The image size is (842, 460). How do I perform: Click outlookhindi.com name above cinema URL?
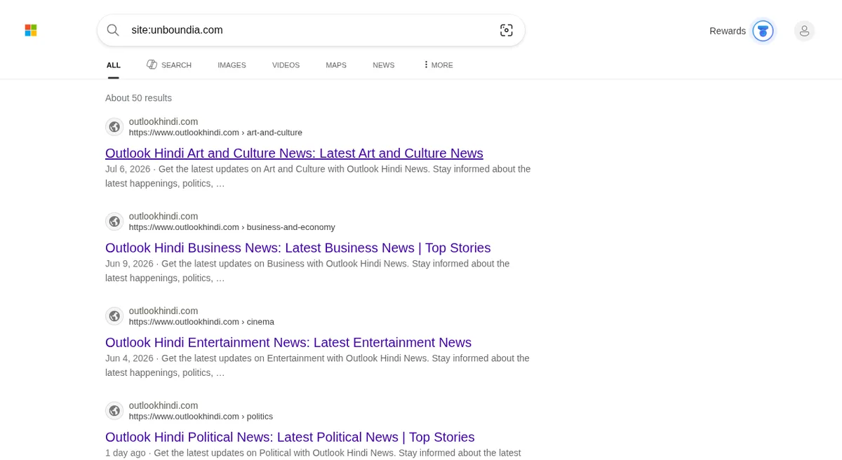click(x=163, y=311)
